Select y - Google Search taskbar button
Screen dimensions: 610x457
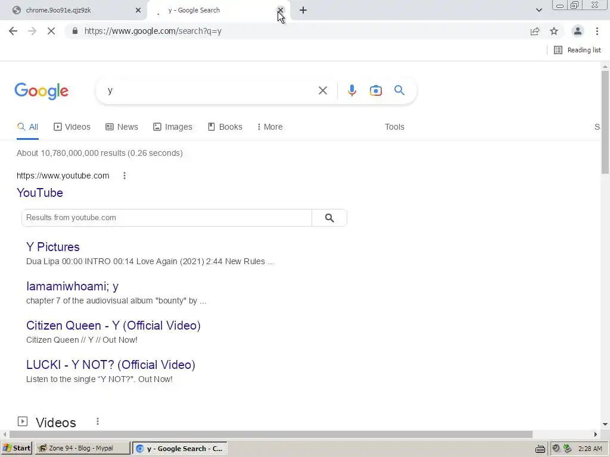pos(180,449)
